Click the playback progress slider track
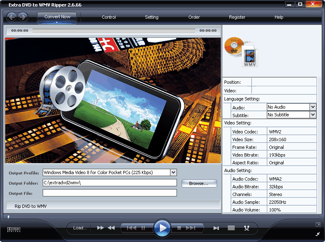 click(114, 31)
